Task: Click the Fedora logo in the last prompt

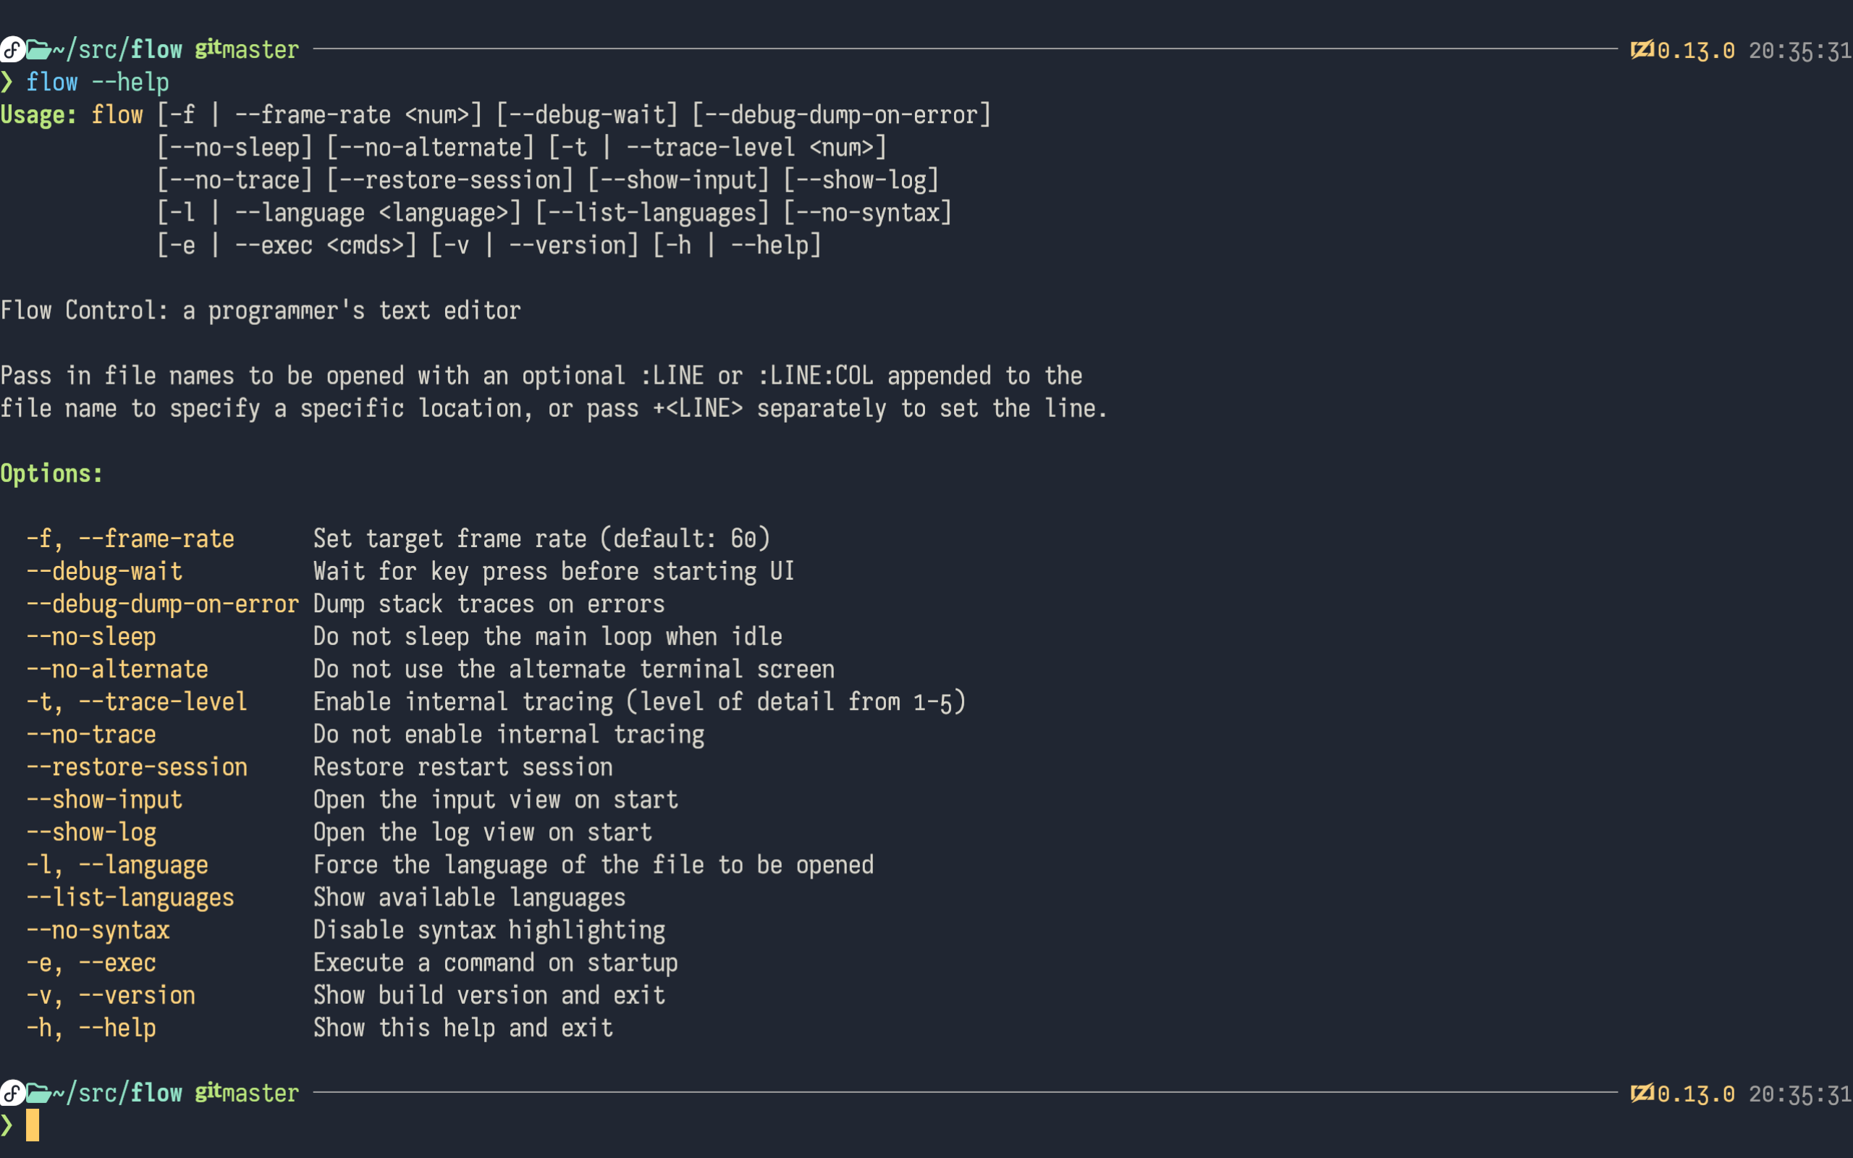Action: click(x=12, y=1093)
